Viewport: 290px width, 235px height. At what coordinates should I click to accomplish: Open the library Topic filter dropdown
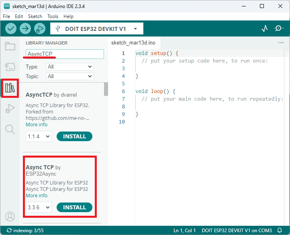[x=70, y=76]
